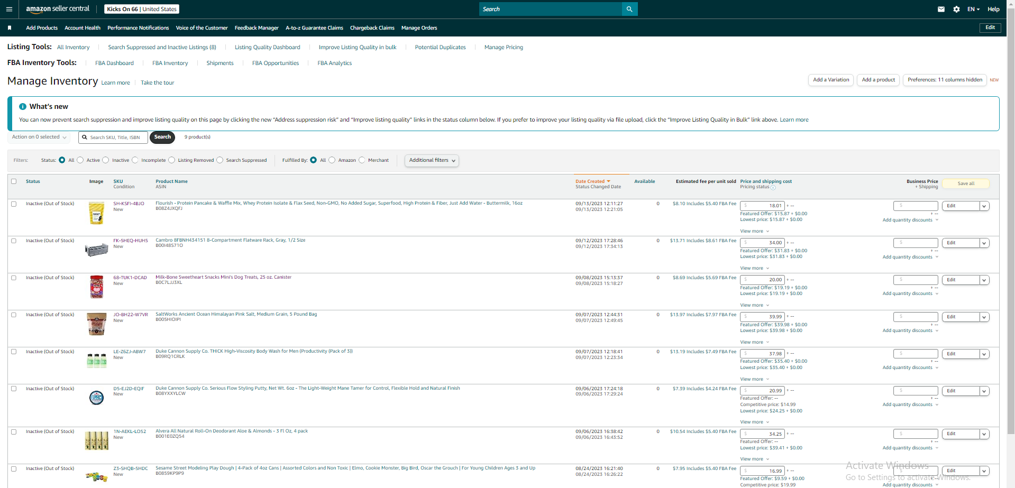Open the Shipments FBA tool link
Image resolution: width=1015 pixels, height=488 pixels.
(220, 63)
